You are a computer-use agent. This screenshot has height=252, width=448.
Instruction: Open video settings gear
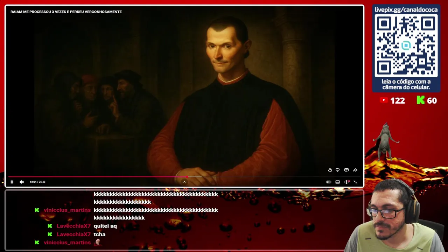(x=347, y=182)
